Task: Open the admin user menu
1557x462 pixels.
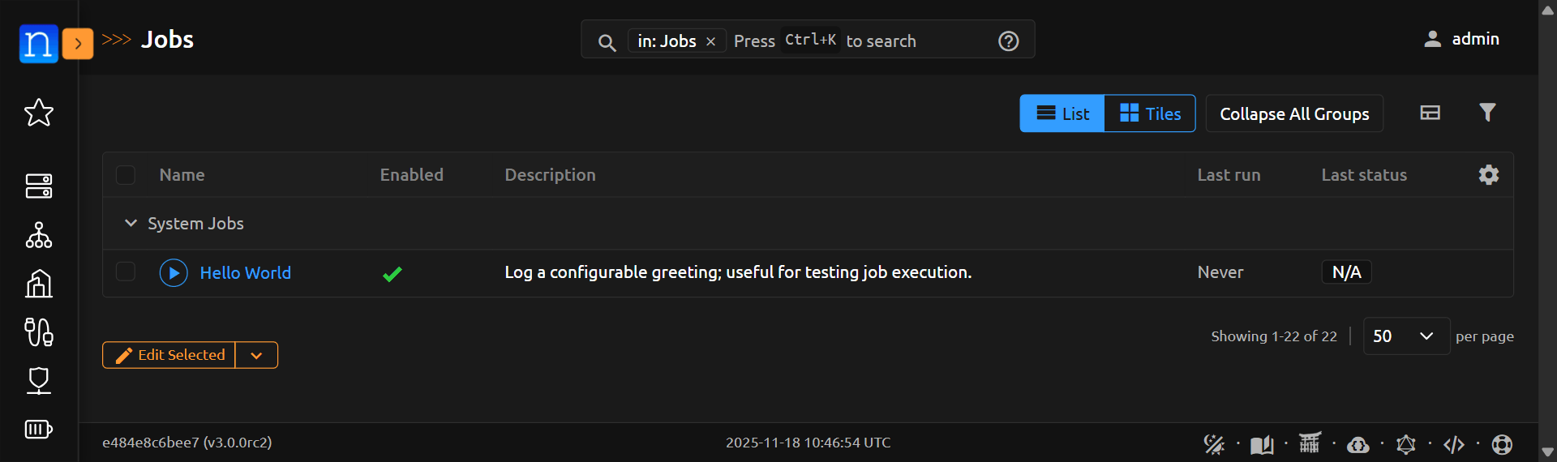Action: [1462, 39]
